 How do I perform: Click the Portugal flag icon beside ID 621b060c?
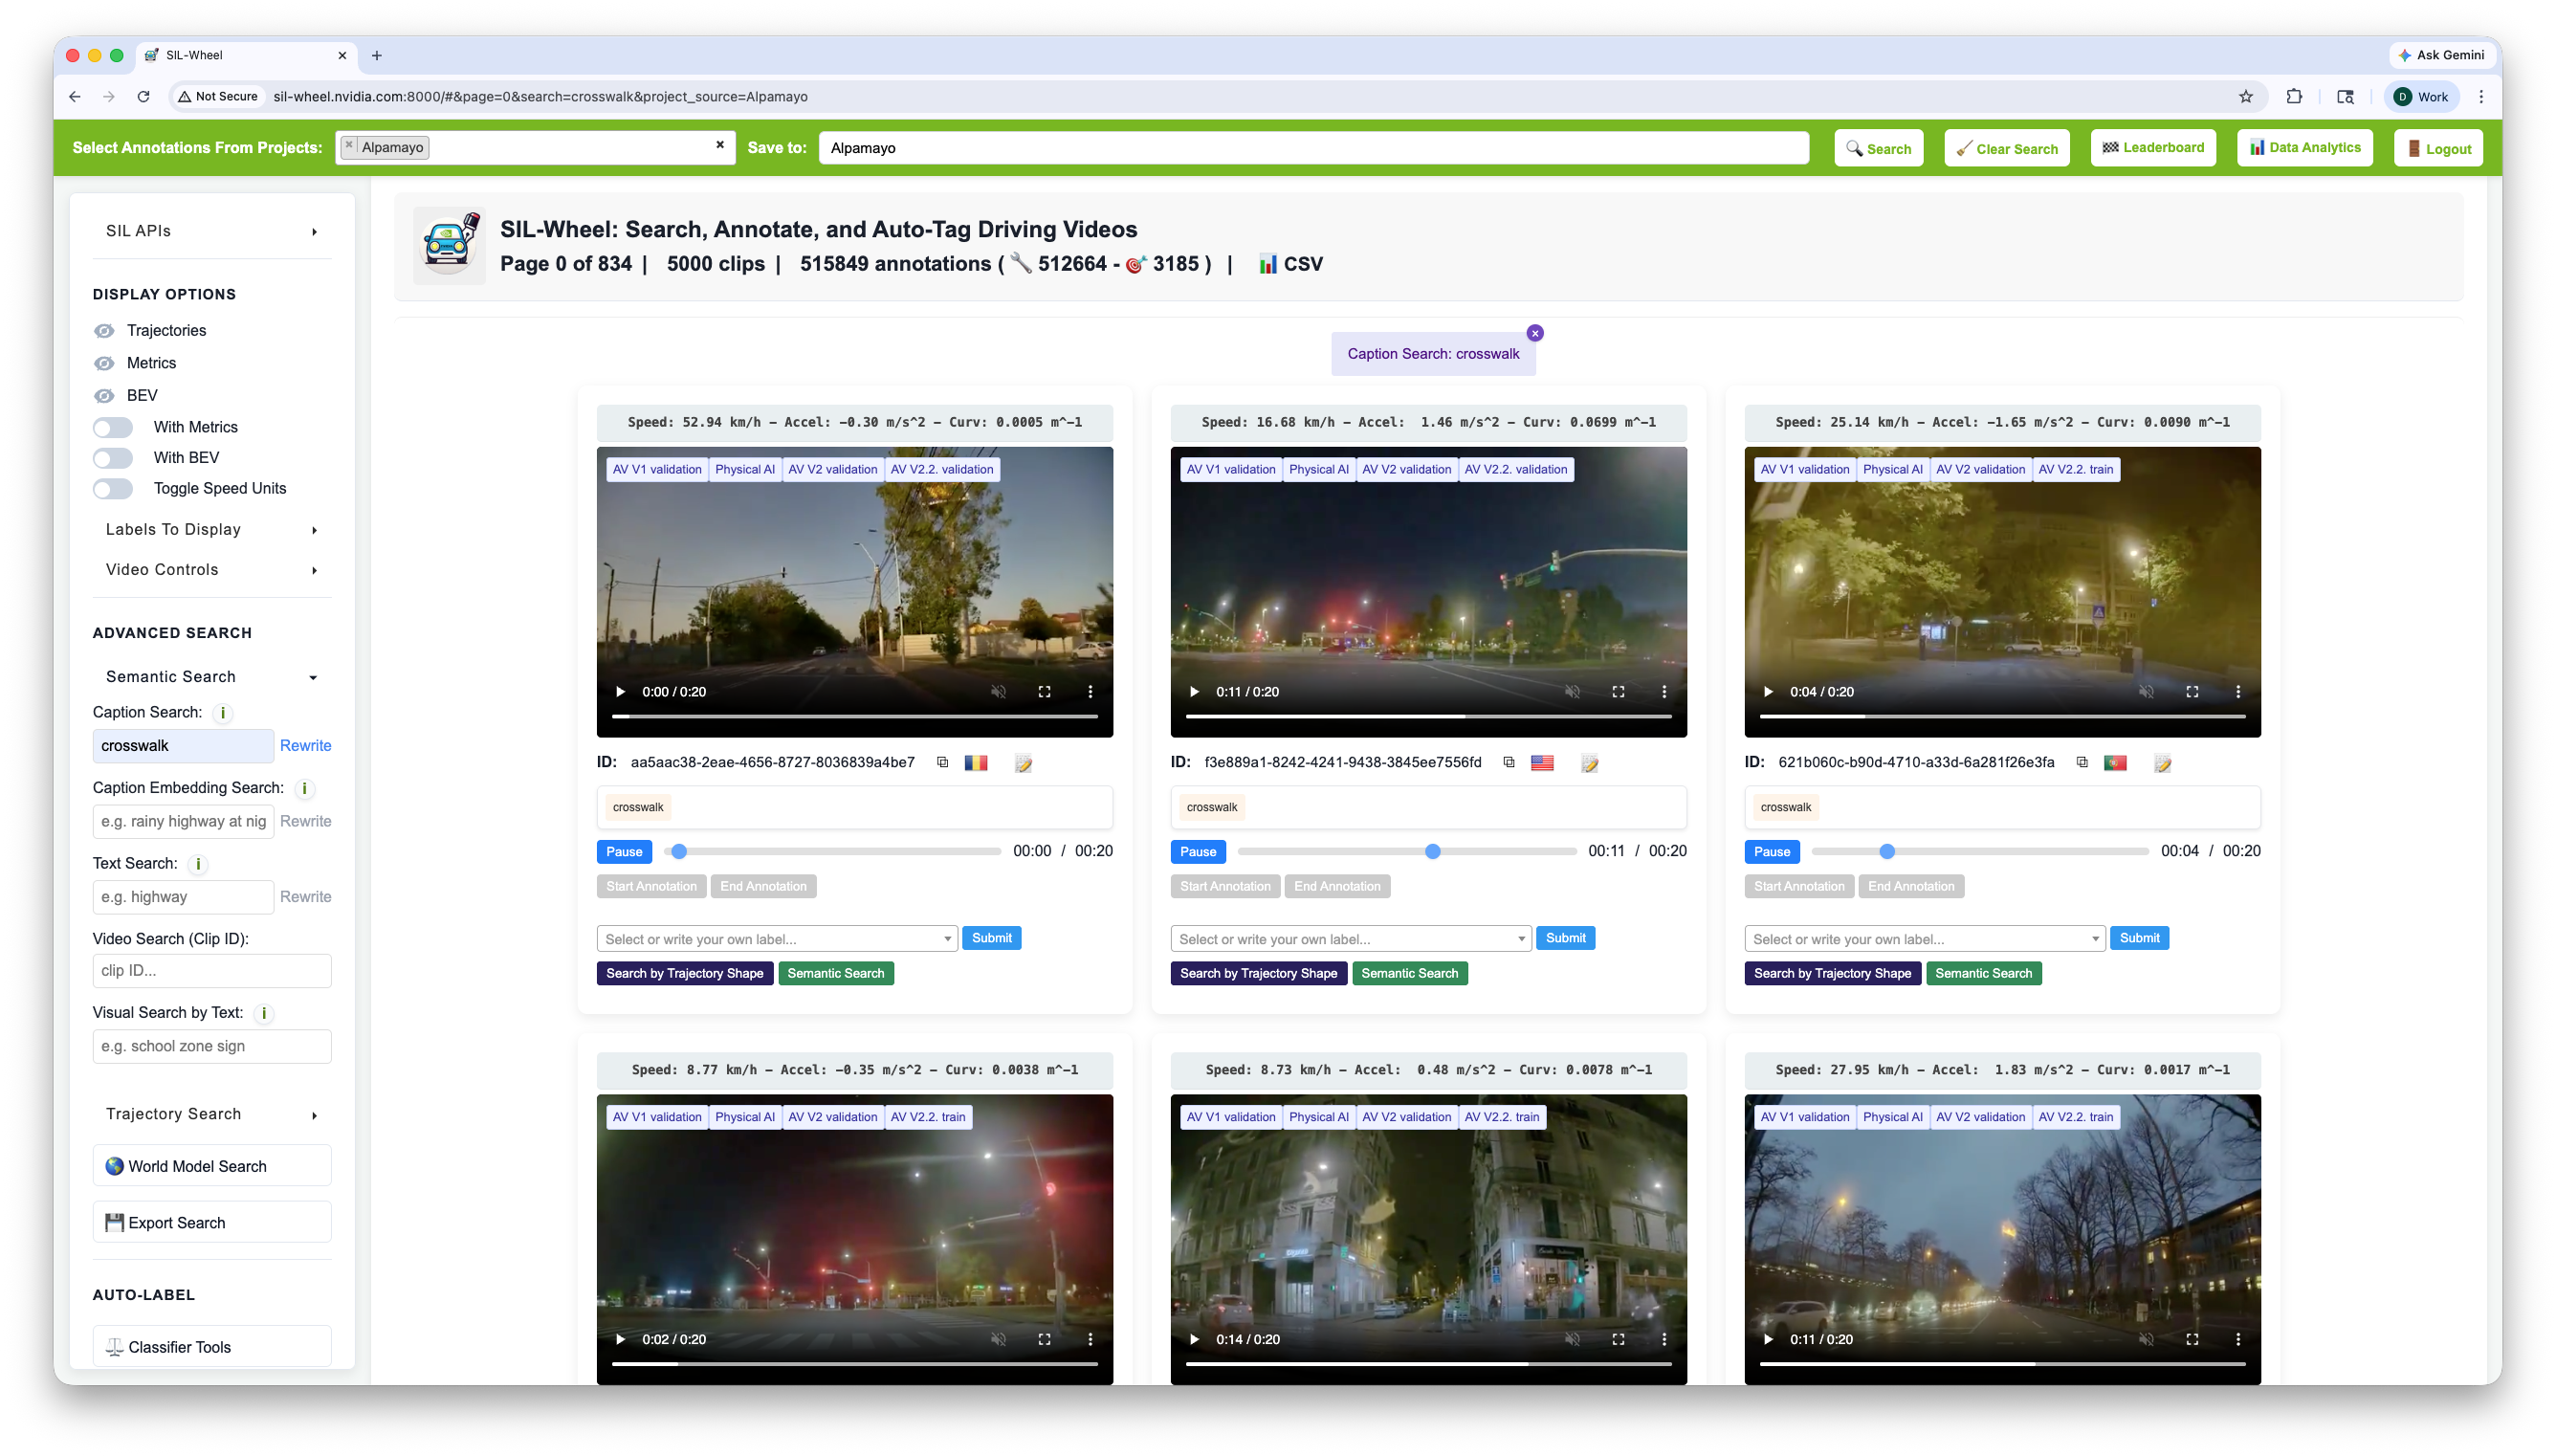tap(2115, 763)
